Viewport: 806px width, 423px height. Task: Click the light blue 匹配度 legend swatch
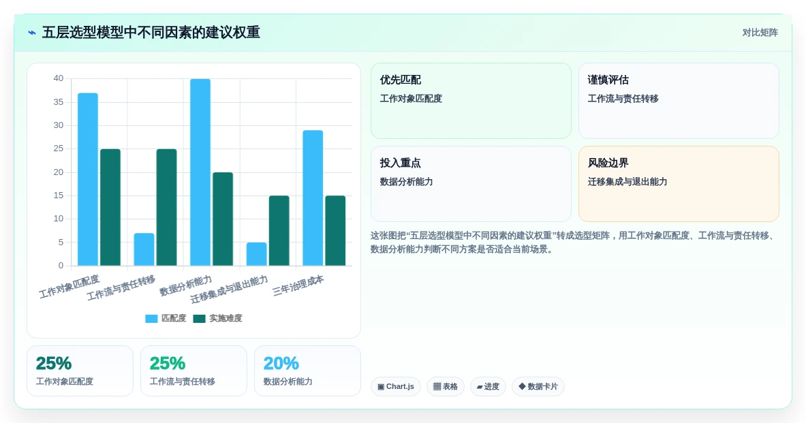click(151, 319)
